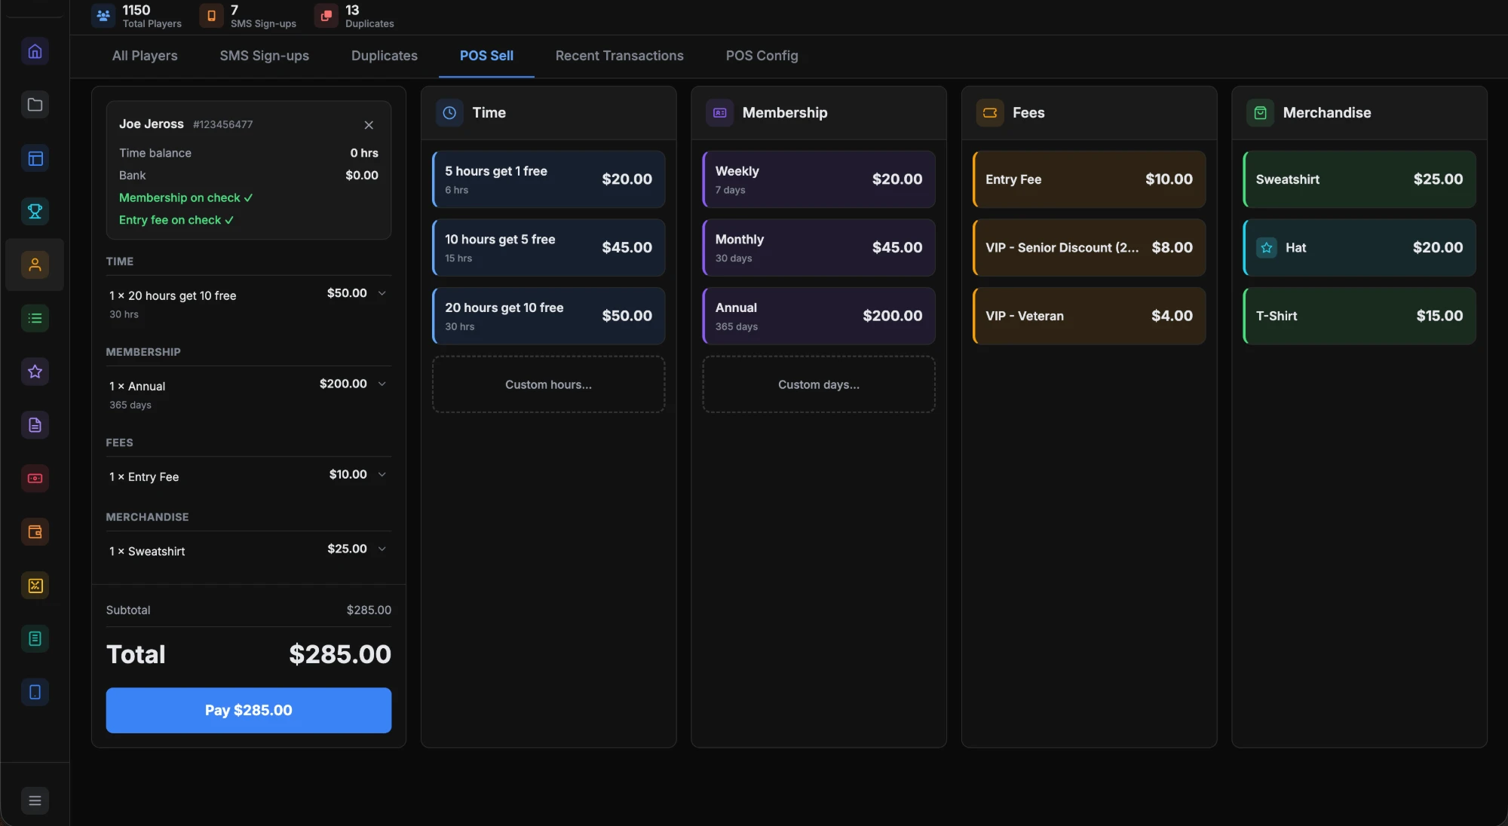Click the Joe Jeross customer name
The image size is (1508, 826).
152,124
